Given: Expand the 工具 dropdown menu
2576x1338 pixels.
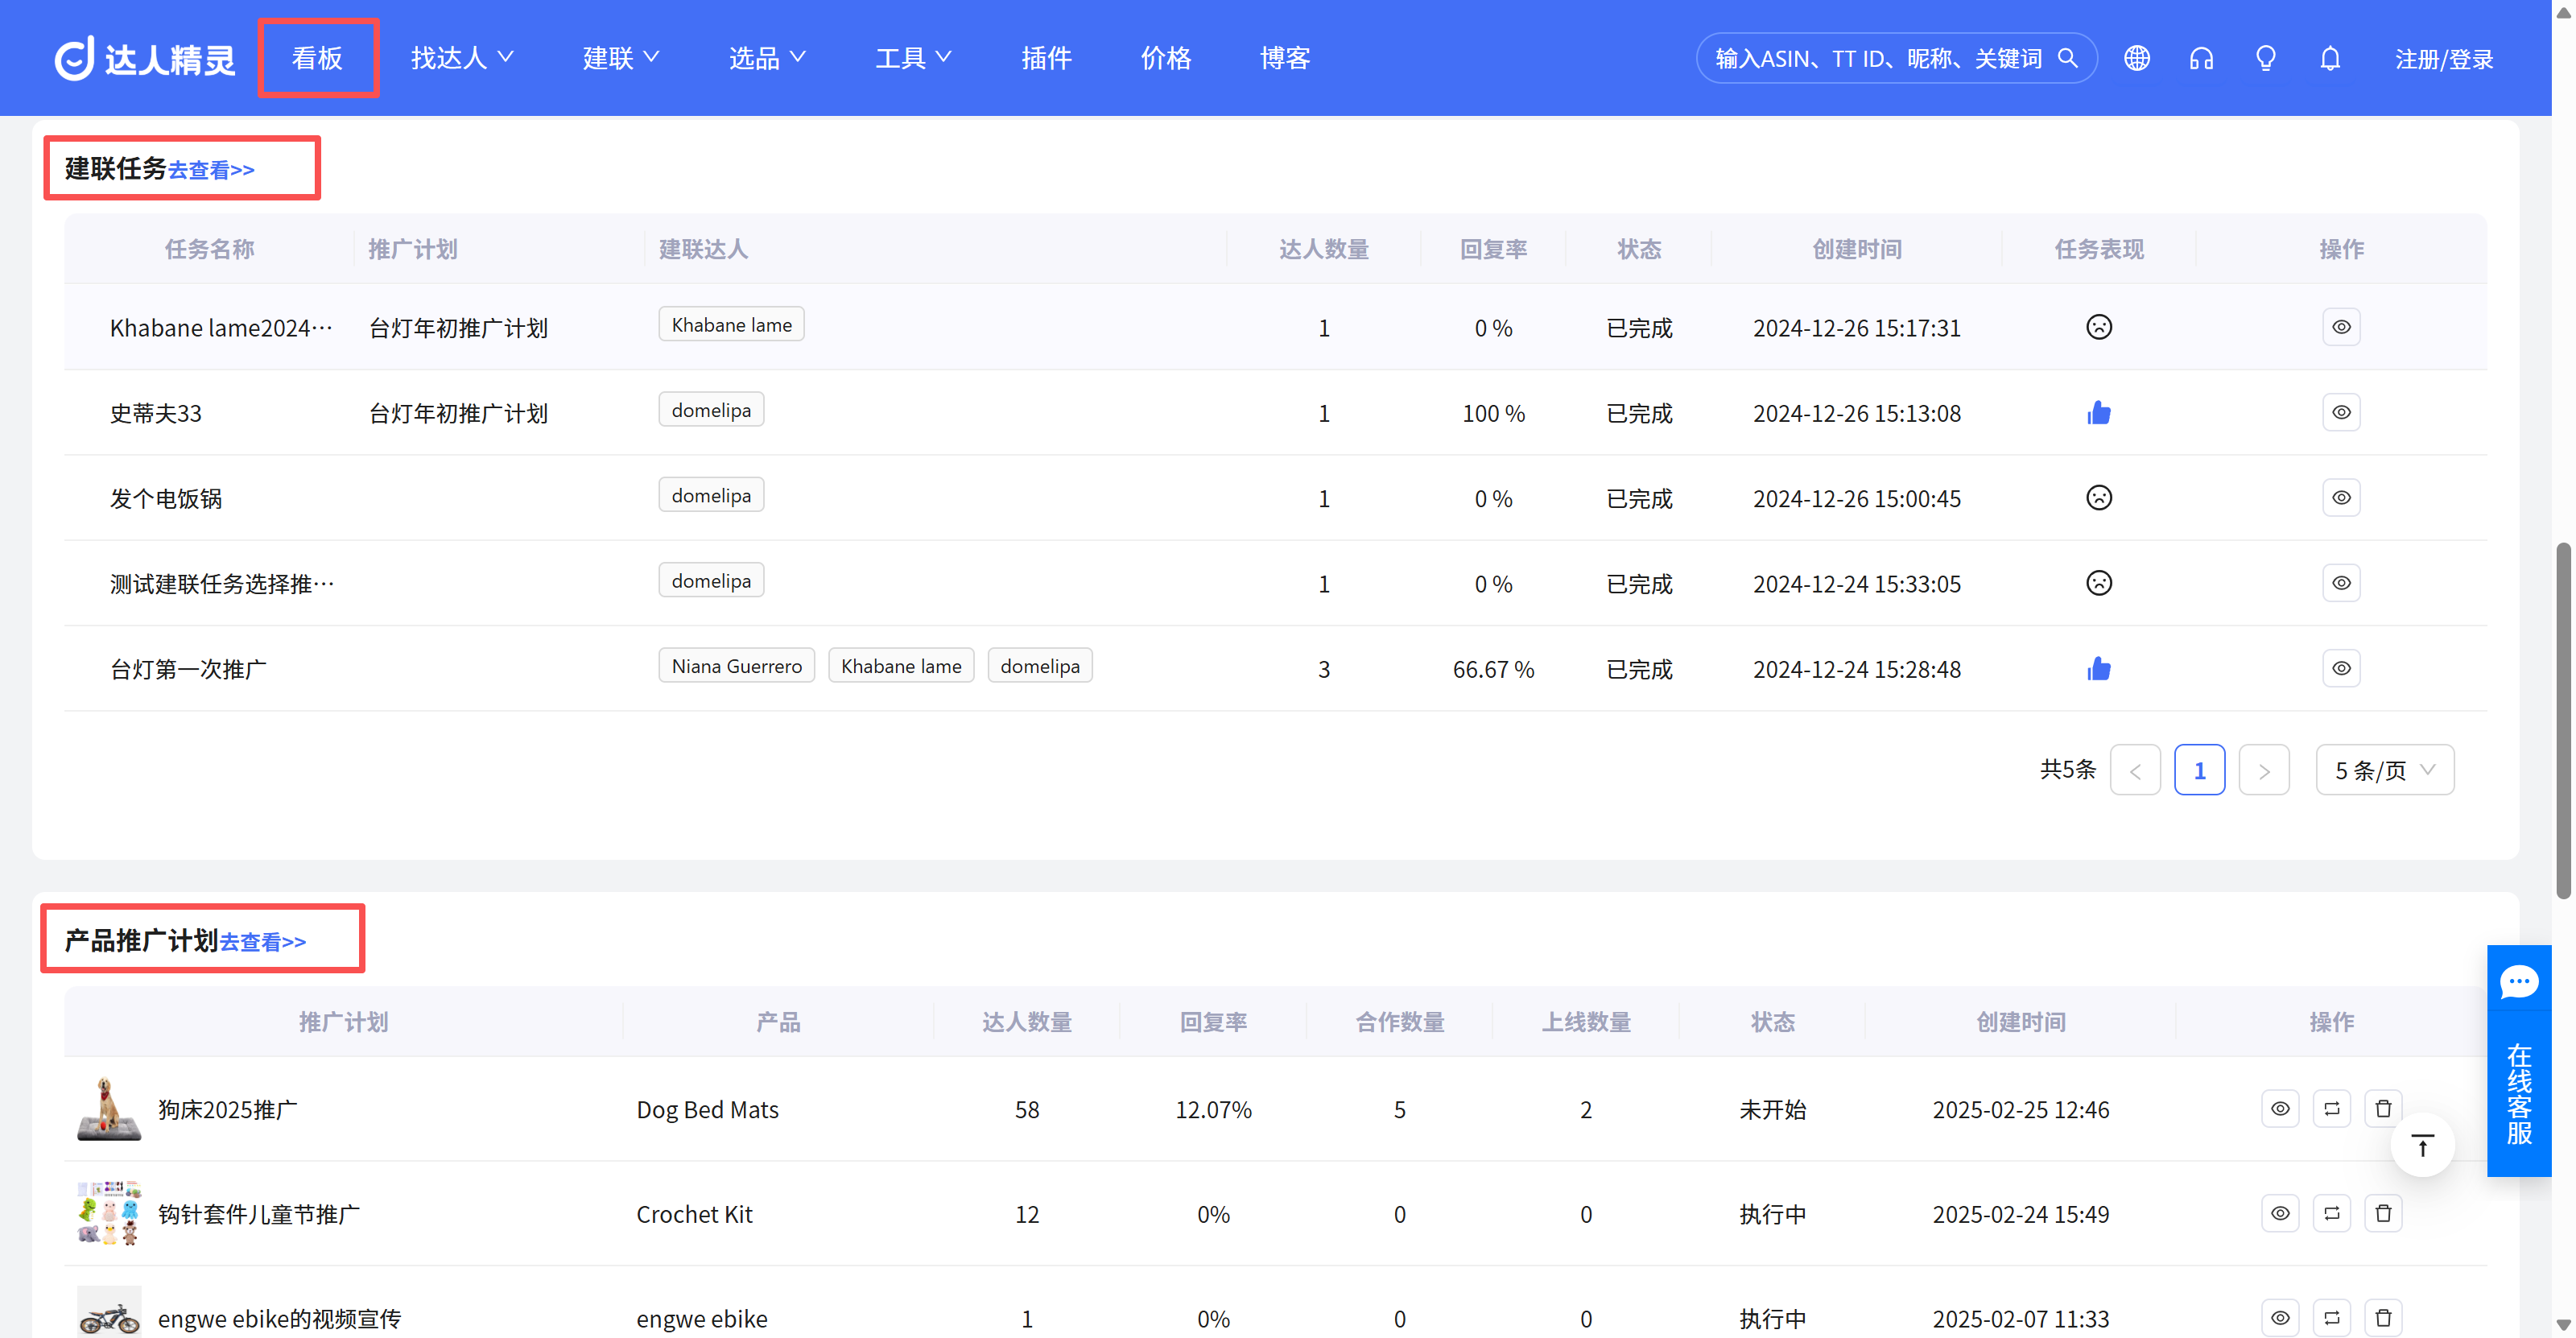Looking at the screenshot, I should click(x=913, y=58).
